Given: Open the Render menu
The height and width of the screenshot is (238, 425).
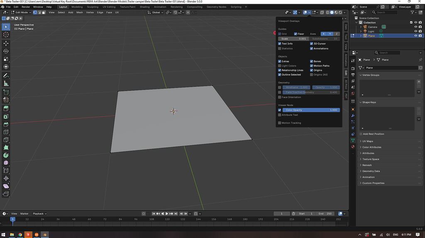Looking at the screenshot, I should point(26,7).
